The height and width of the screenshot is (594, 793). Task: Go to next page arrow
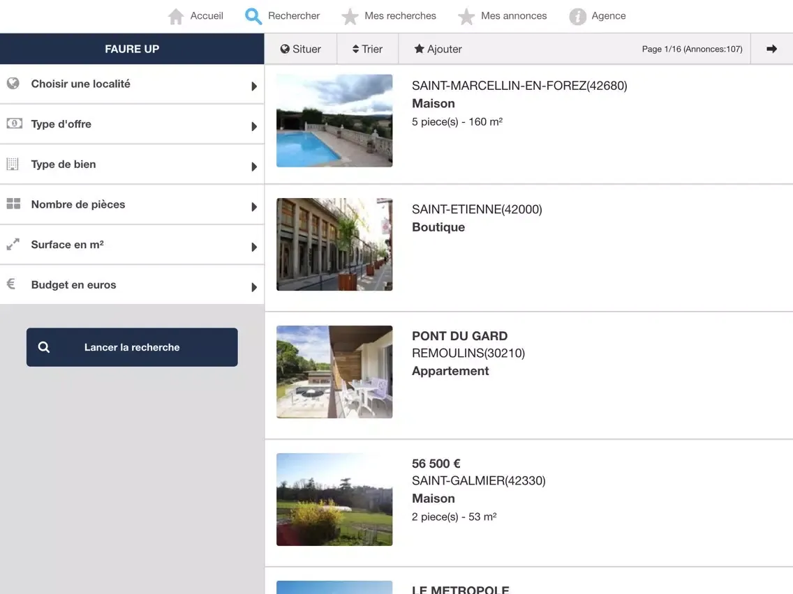(x=771, y=49)
